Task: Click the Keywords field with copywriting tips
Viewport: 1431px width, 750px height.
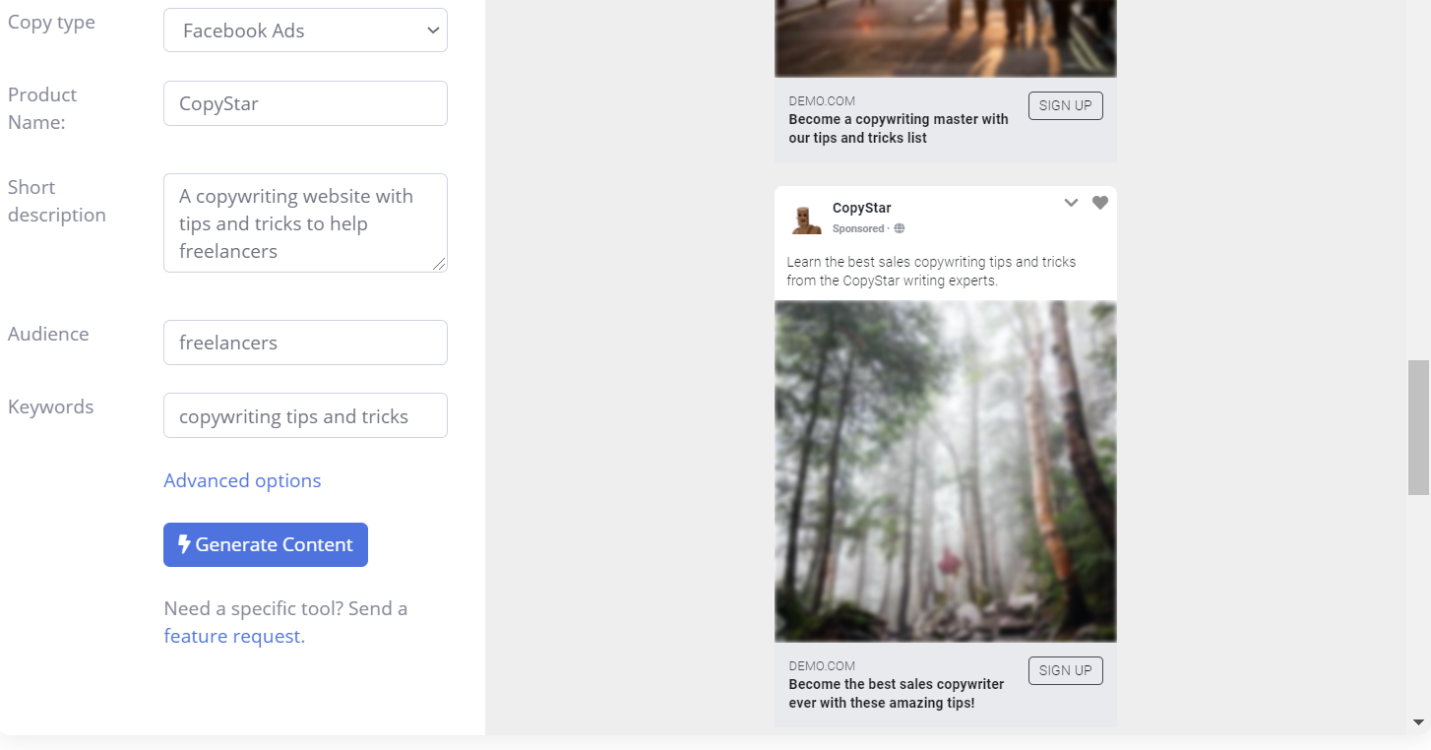Action: [x=305, y=415]
